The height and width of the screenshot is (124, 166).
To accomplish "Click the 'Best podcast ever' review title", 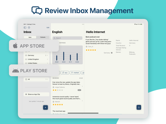I will coord(93,37).
